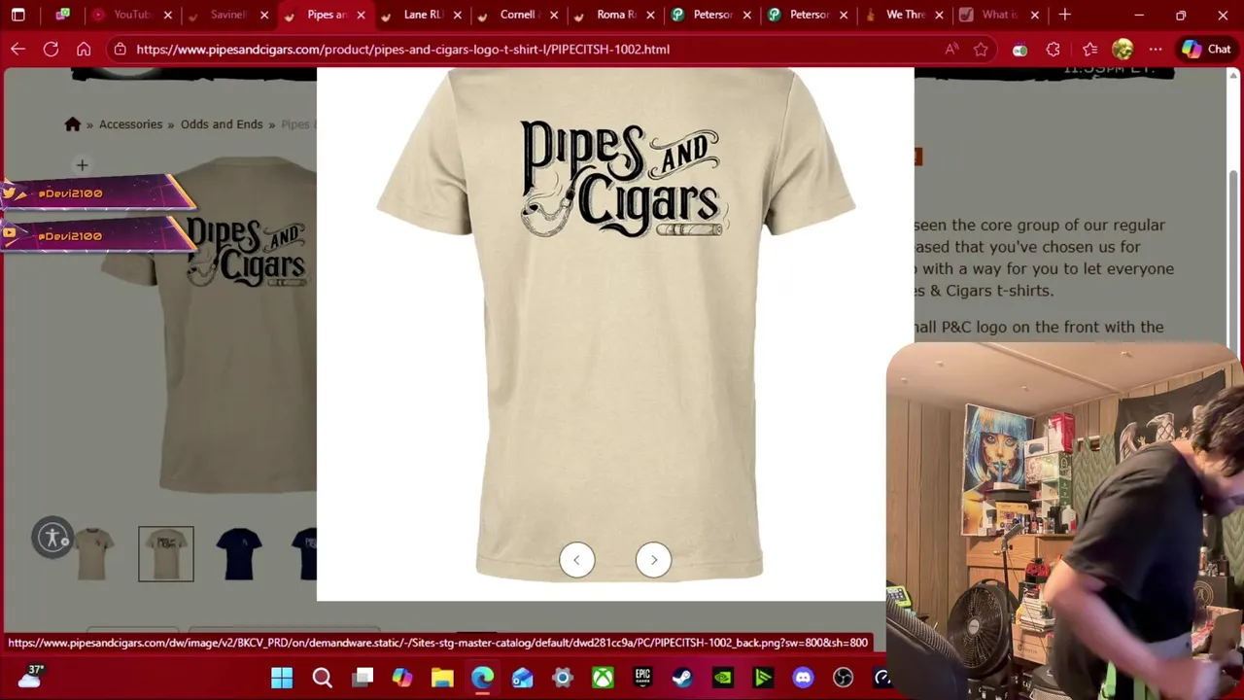Open the Copilot Chat sidebar
The width and height of the screenshot is (1244, 700).
pyautogui.click(x=1206, y=49)
